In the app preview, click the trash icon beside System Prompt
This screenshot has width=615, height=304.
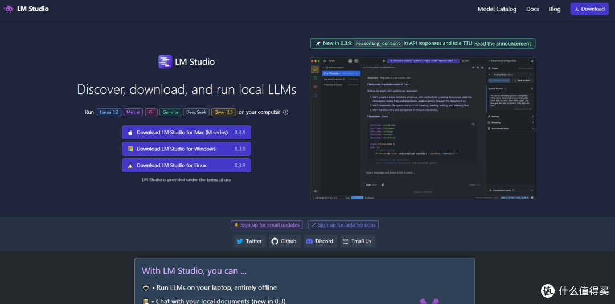pyautogui.click(x=532, y=89)
